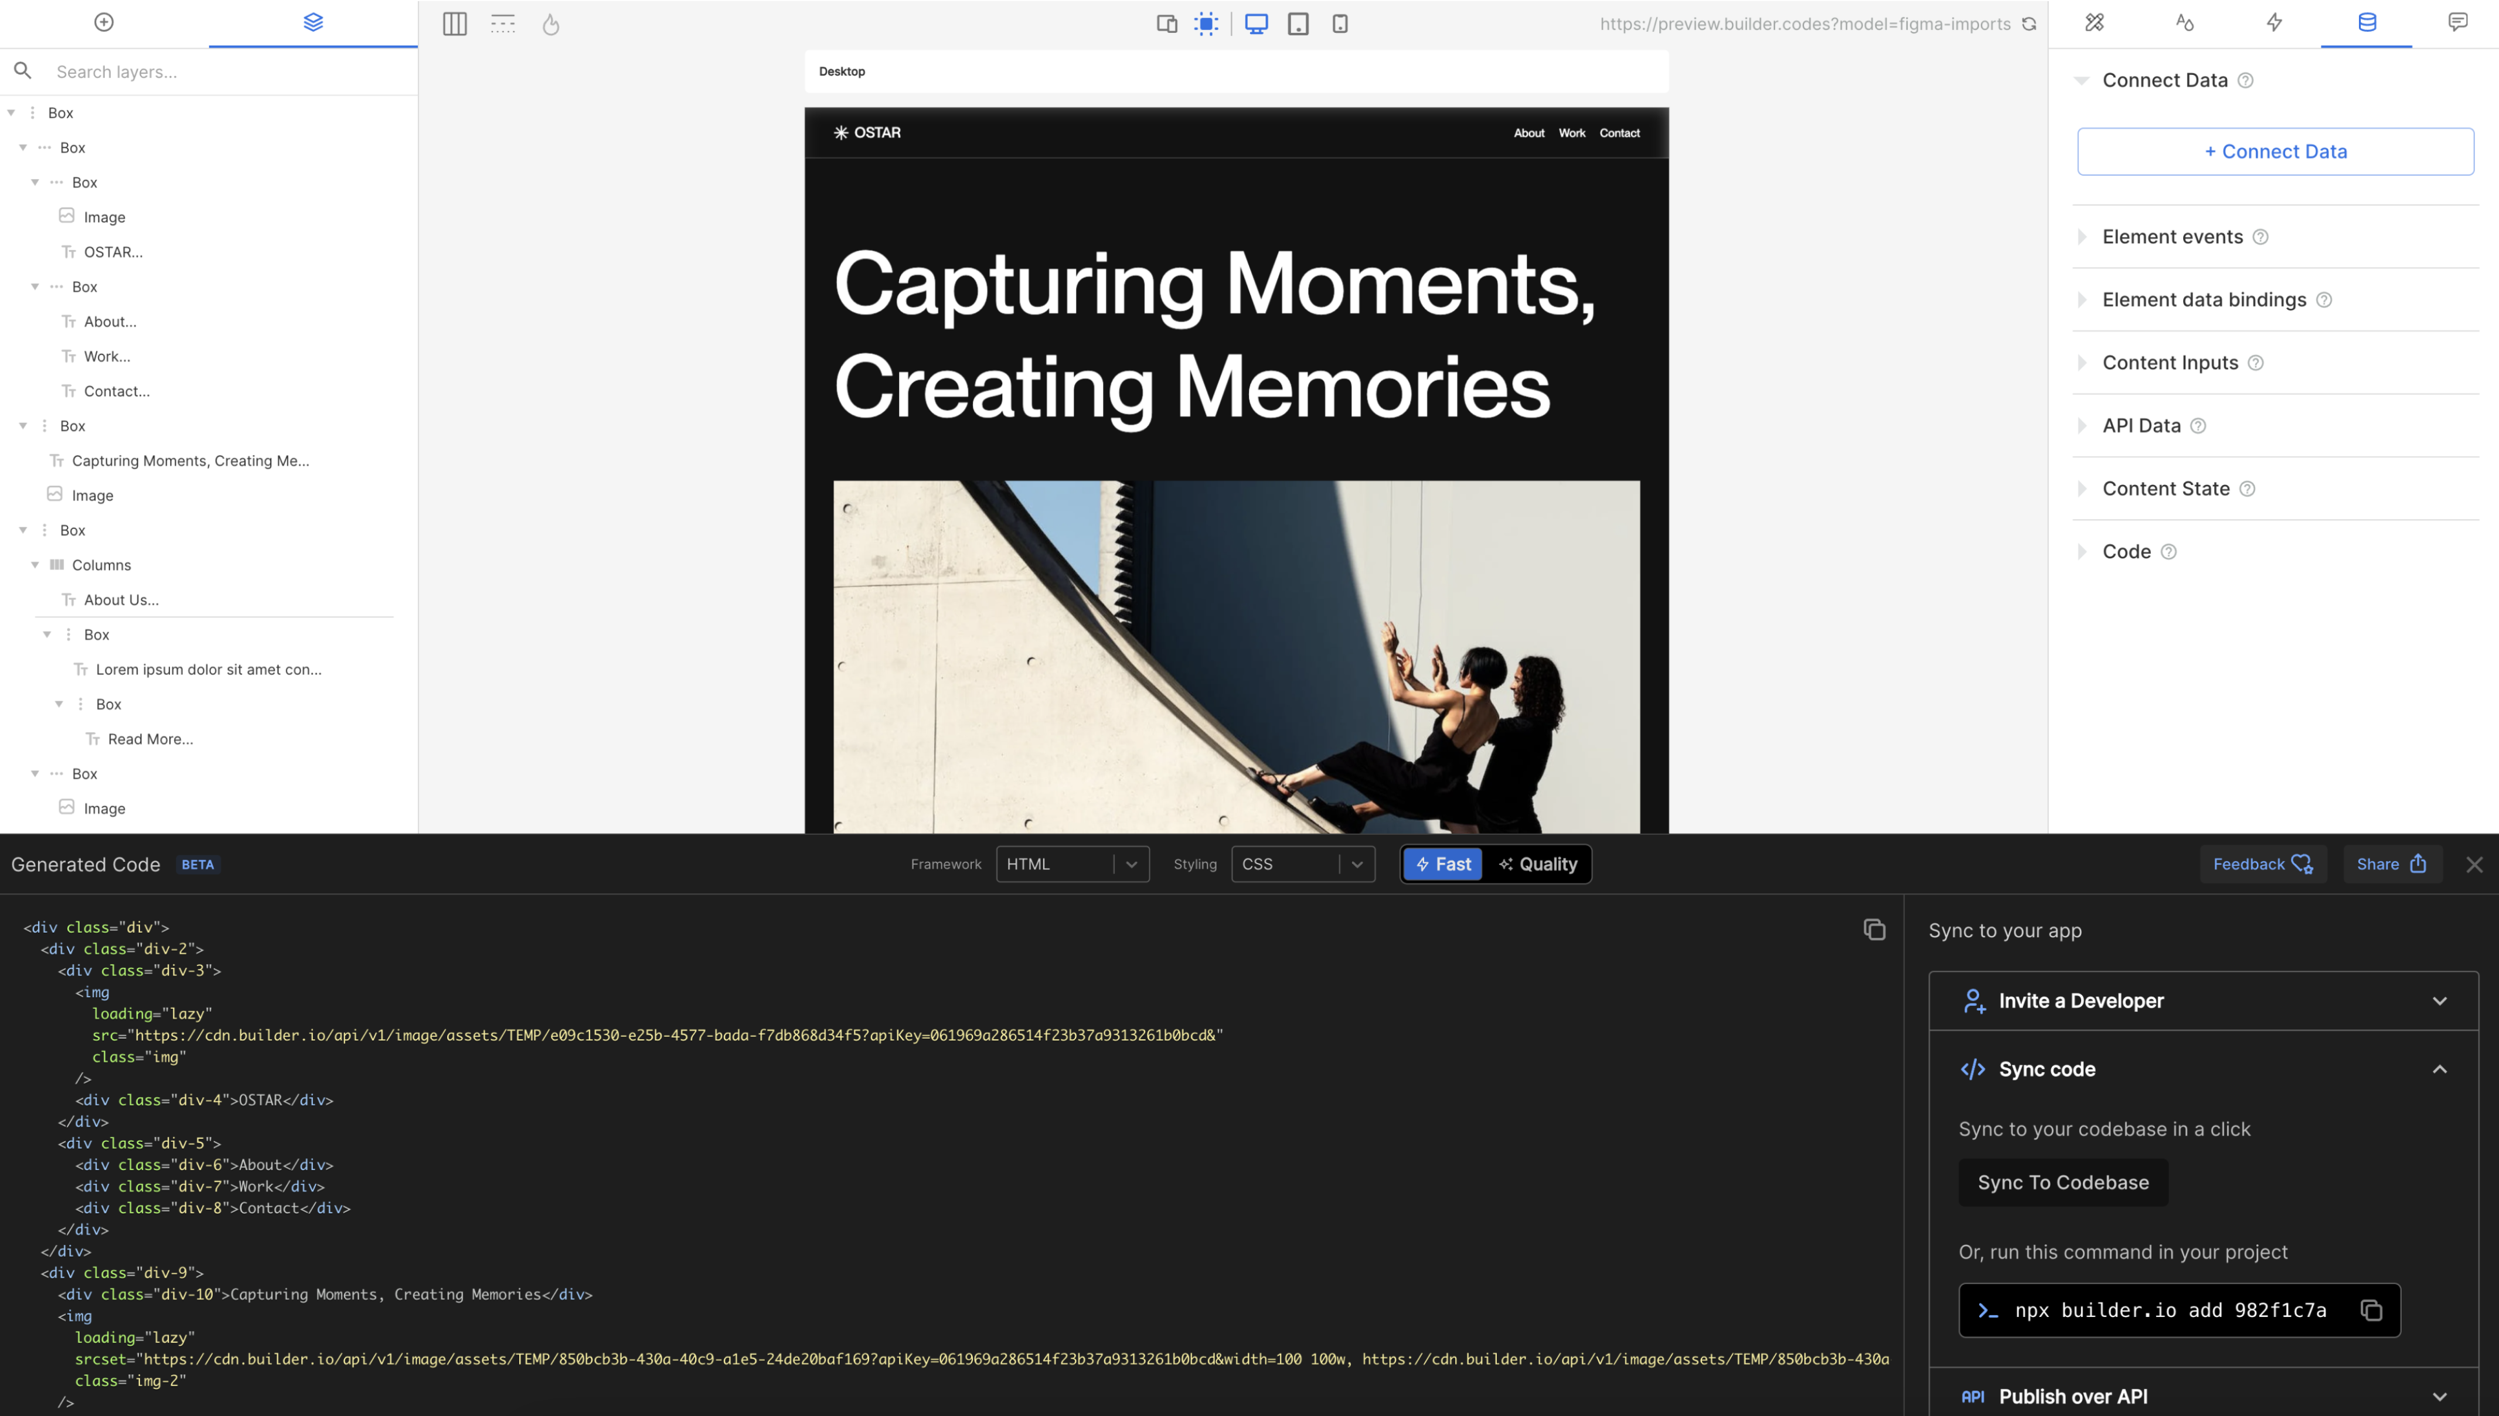
Task: Select the tablet device preview icon
Action: pos(1298,25)
